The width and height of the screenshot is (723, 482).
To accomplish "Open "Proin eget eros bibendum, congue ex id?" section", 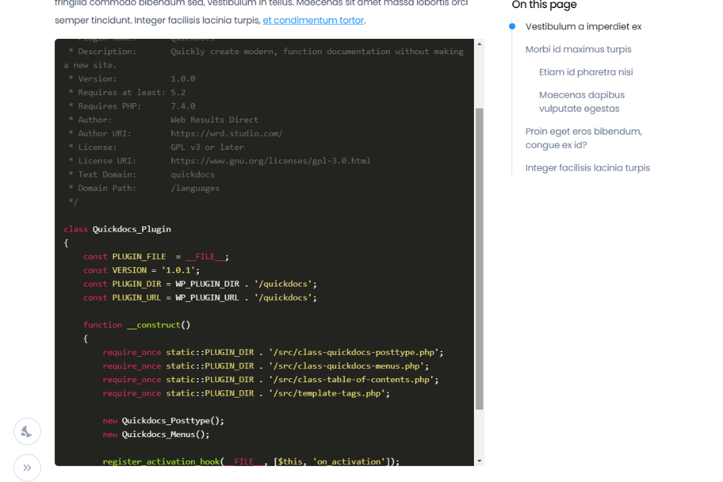I will (583, 138).
